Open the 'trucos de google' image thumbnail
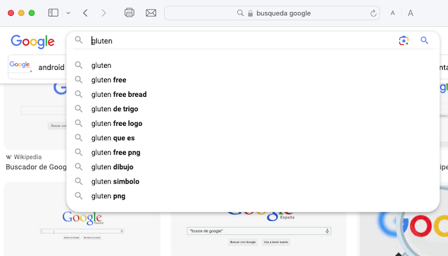This screenshot has height=256, width=448. tap(259, 234)
